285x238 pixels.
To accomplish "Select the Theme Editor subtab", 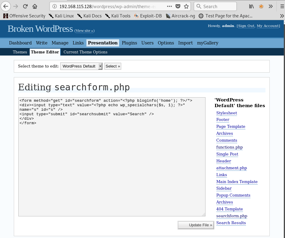I will click(45, 52).
